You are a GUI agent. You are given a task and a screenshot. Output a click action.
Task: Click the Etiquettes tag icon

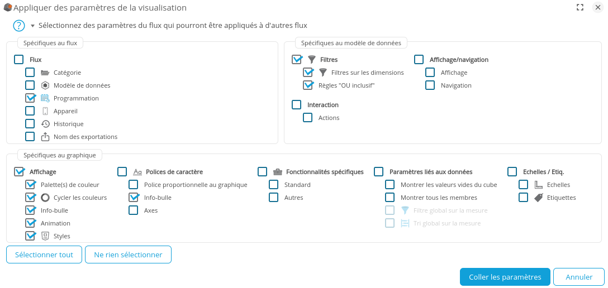(x=539, y=198)
